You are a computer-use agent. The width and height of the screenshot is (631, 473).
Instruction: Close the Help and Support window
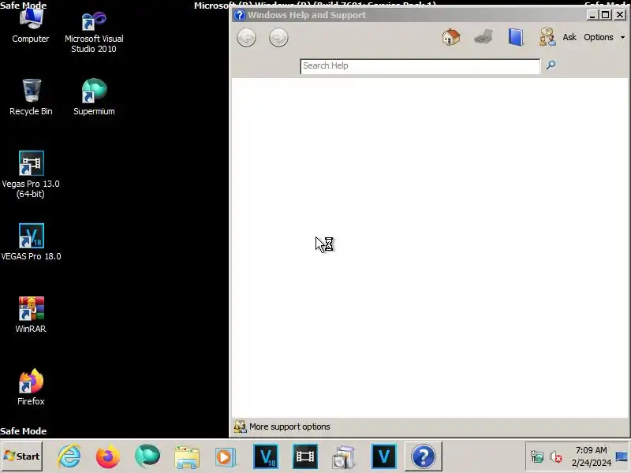tap(620, 15)
